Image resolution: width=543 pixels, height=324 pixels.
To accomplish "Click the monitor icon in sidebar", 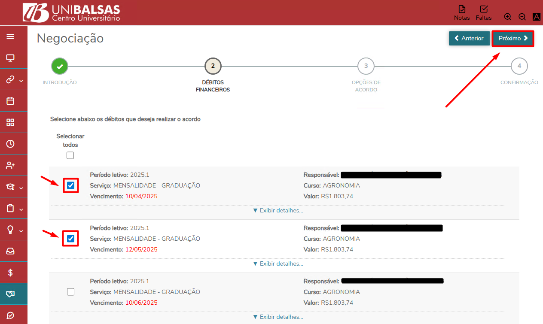I will (x=10, y=58).
